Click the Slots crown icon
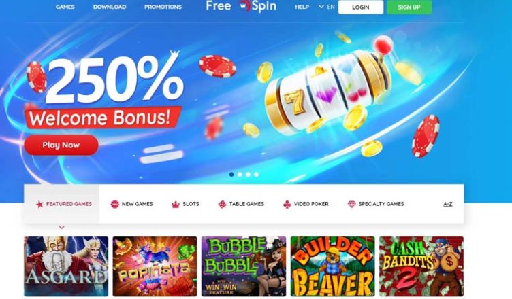This screenshot has height=299, width=512. click(176, 205)
